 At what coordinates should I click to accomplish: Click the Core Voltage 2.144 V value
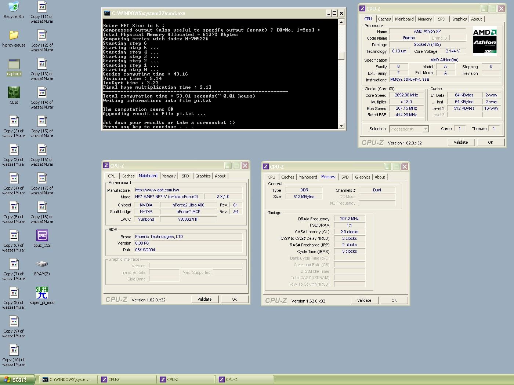point(452,51)
